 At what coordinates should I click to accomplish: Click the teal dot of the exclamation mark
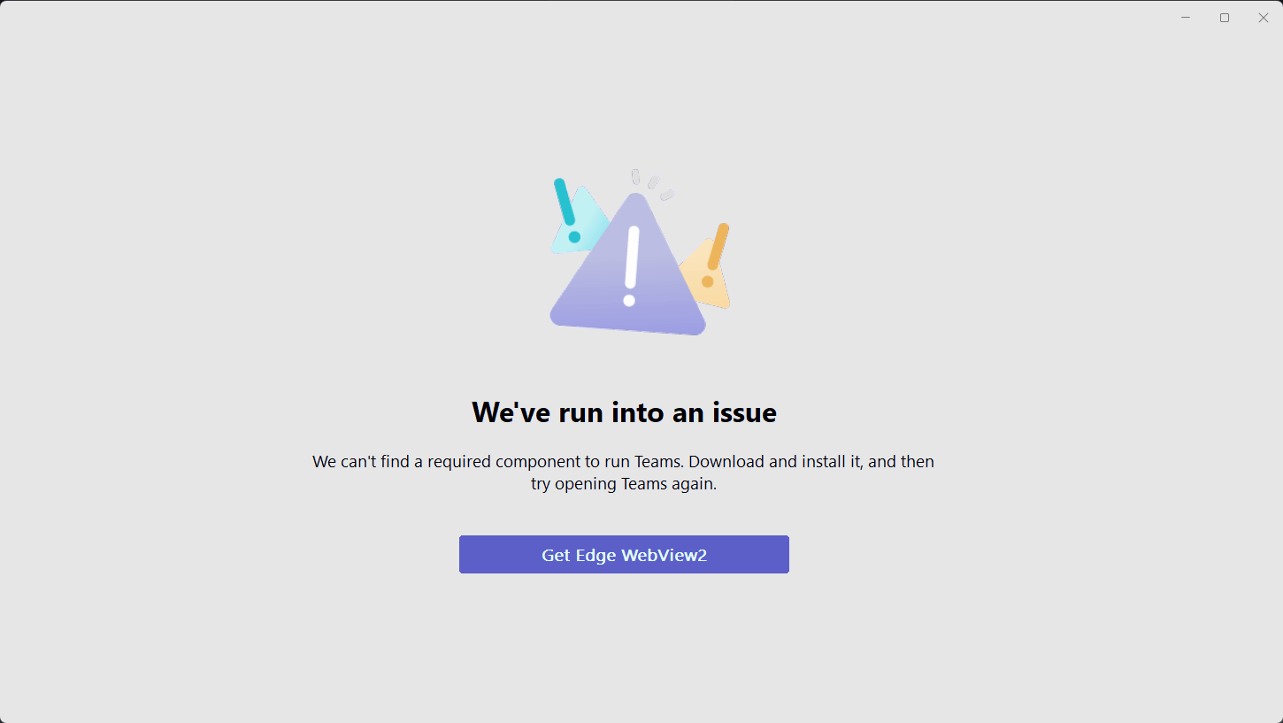(574, 237)
